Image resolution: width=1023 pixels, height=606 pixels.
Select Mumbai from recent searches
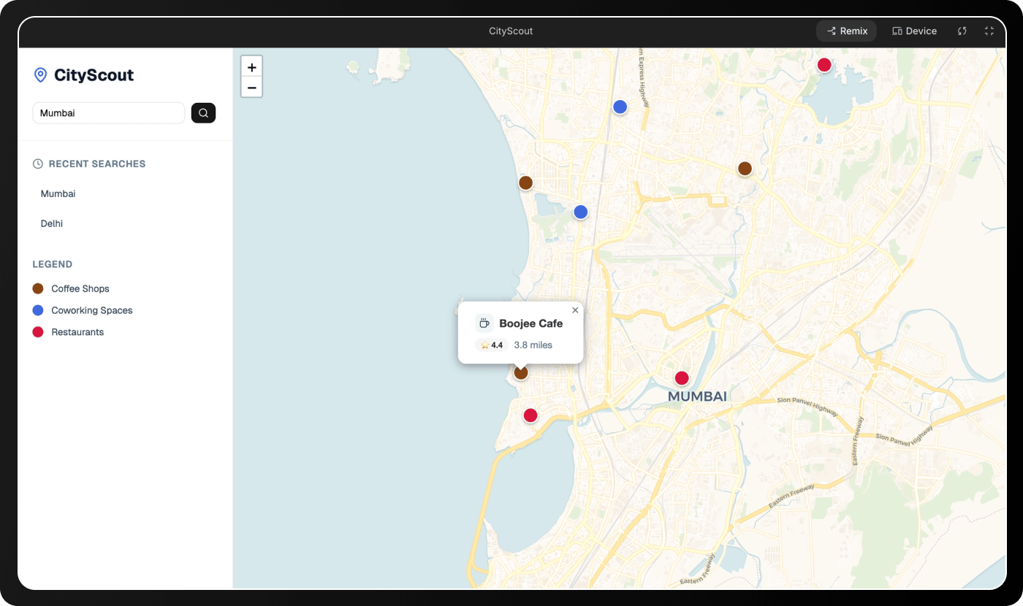coord(58,194)
